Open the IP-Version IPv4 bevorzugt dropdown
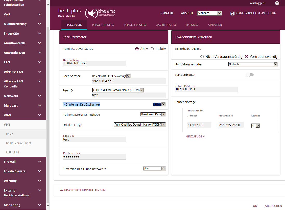This screenshot has height=210, width=285. pyautogui.click(x=119, y=76)
